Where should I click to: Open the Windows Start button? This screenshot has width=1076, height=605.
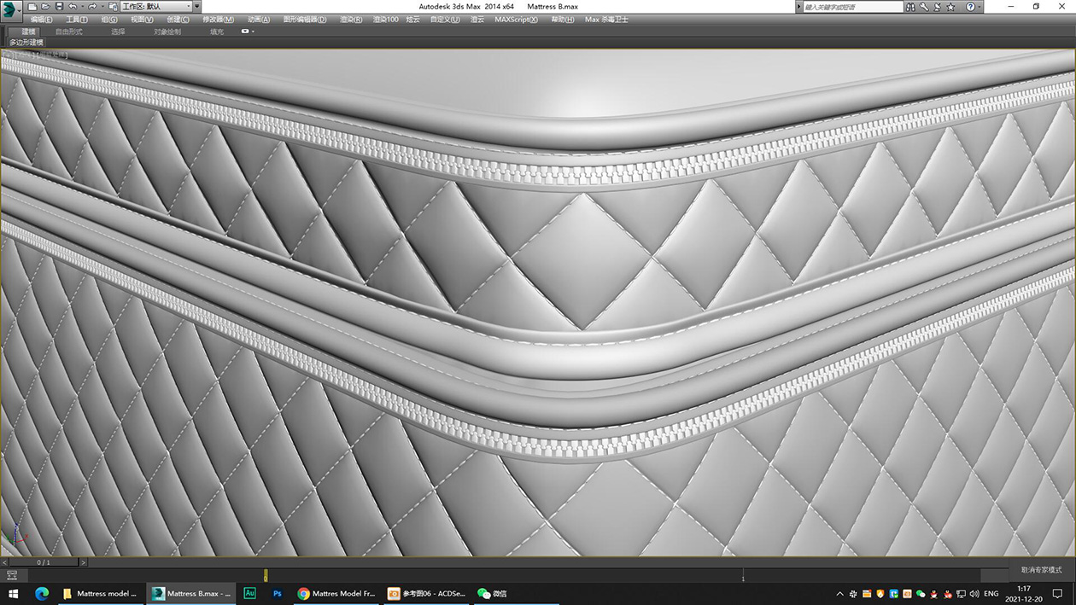pos(14,593)
